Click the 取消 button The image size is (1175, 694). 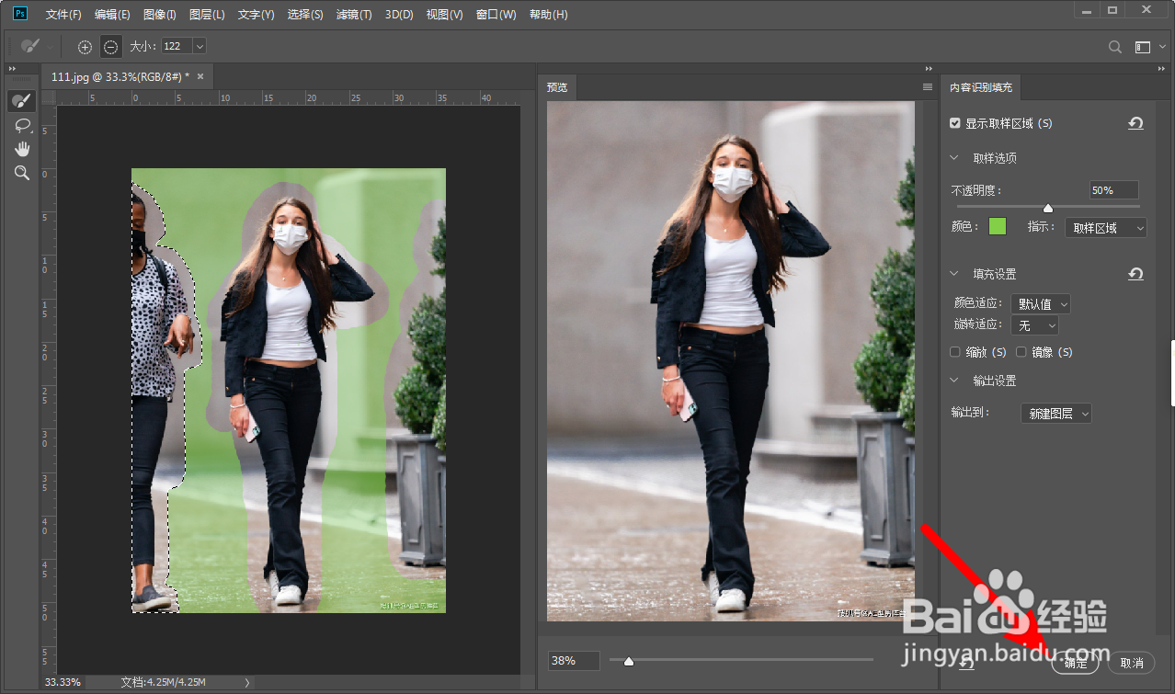(x=1132, y=663)
